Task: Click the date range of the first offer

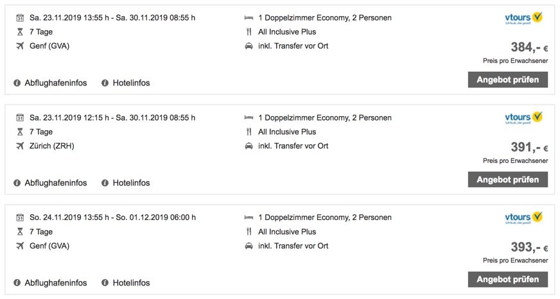Action: [112, 17]
